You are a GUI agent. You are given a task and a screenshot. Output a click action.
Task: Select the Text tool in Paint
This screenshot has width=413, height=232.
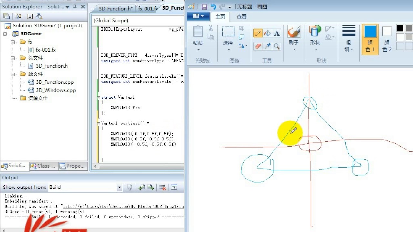(x=277, y=33)
